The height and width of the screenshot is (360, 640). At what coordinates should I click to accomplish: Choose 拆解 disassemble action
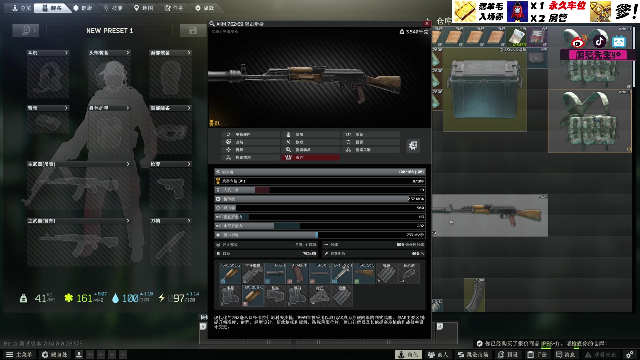251,150
